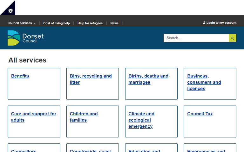Viewport: 244px width, 152px height.
Task: Expand the Council services dropdown
Action: click(22, 23)
